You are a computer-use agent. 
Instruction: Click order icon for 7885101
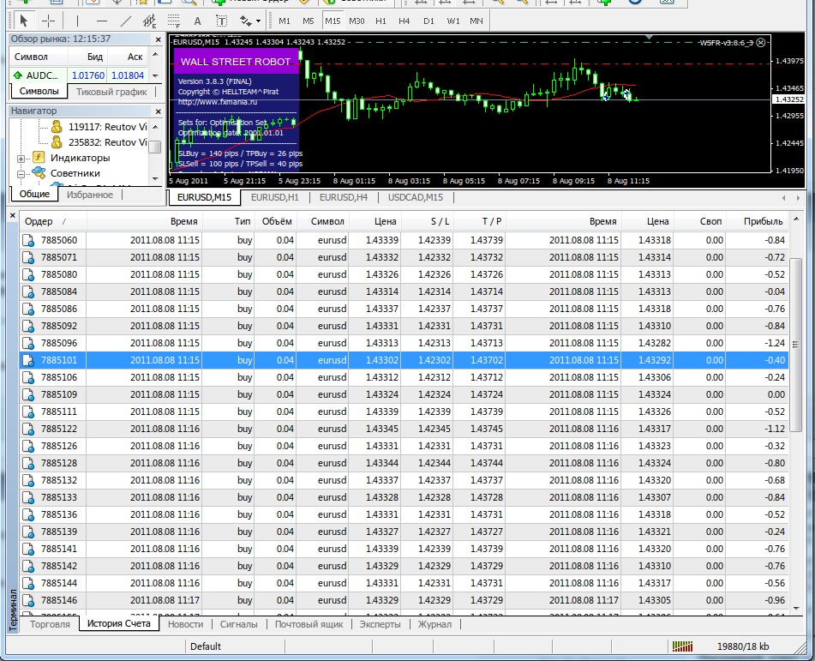click(28, 360)
